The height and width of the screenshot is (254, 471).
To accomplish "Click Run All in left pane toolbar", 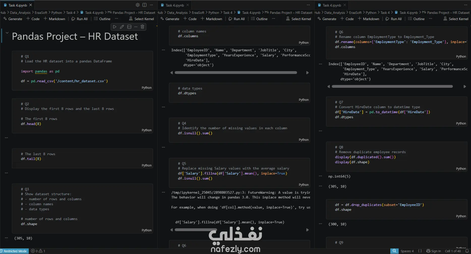I will 80,19.
